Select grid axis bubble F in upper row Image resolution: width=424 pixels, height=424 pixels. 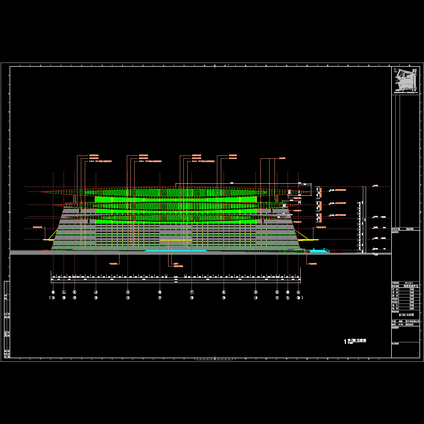(x=192, y=292)
